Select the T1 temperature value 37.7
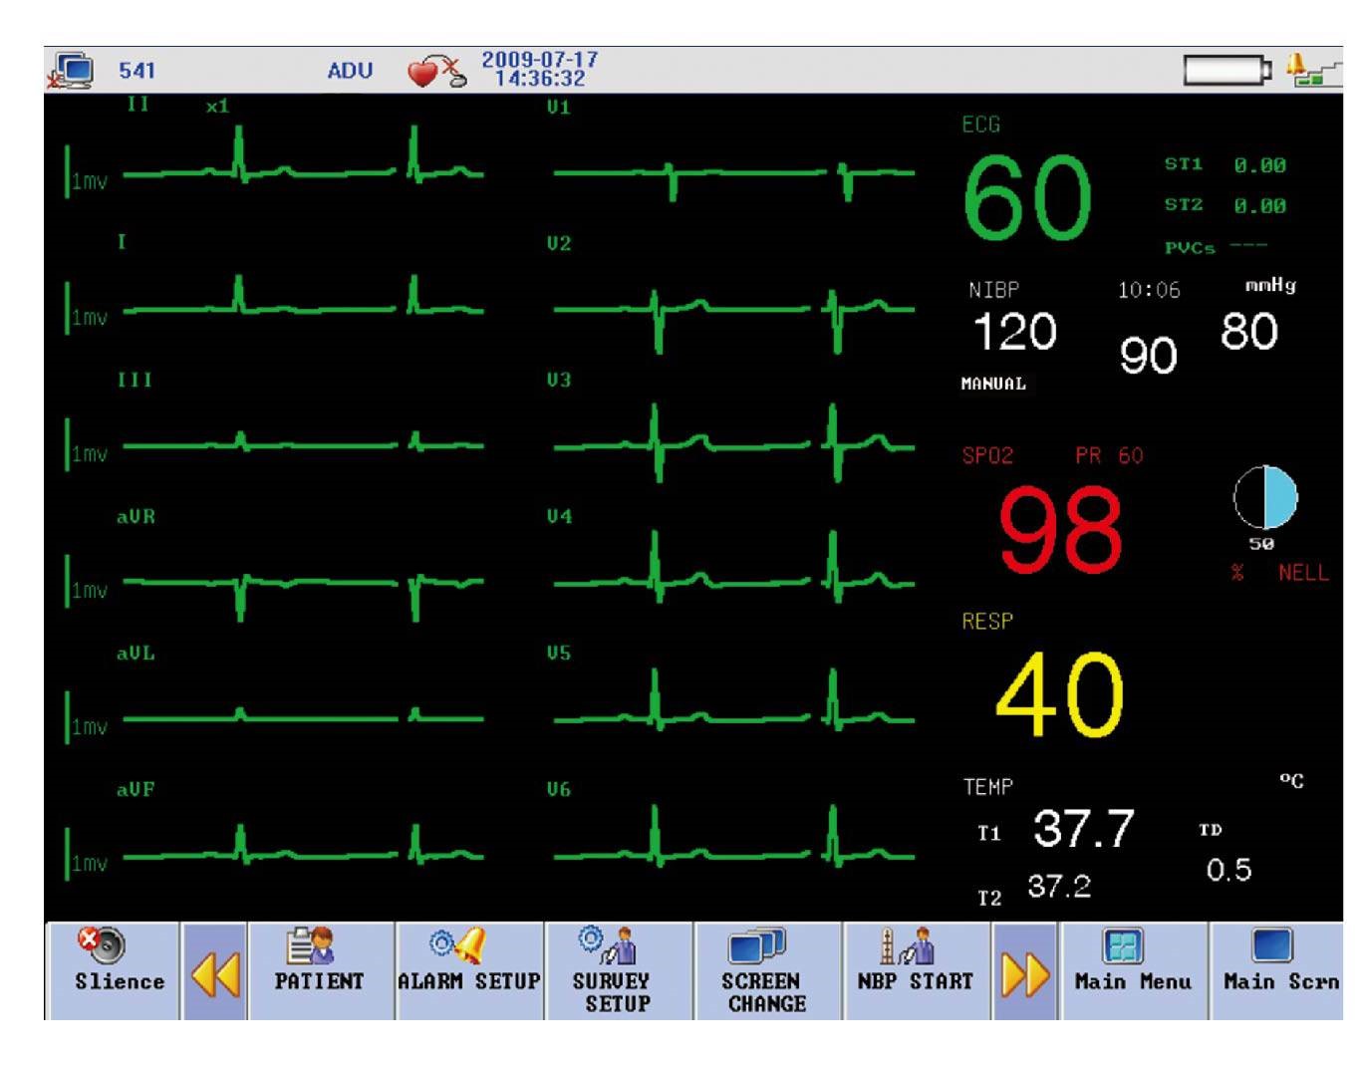Screen dimensions: 1363x1065 (1083, 829)
